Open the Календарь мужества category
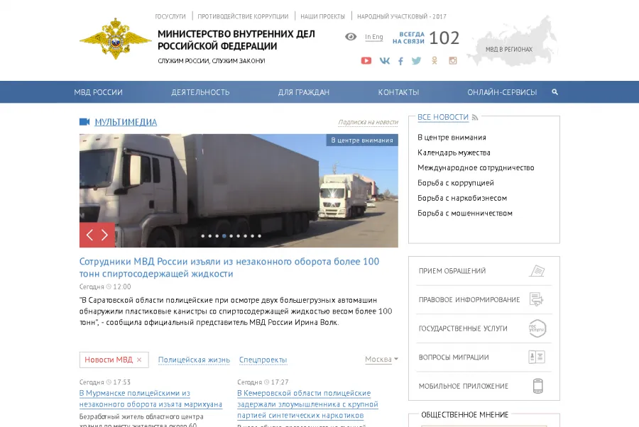The image size is (639, 427). click(454, 152)
